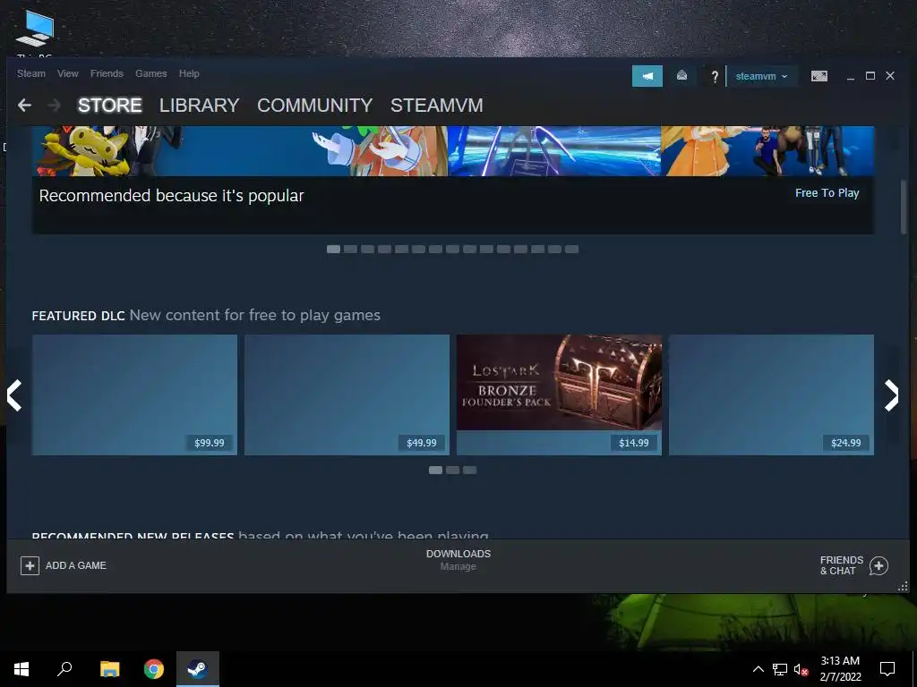This screenshot has height=687, width=917.
Task: Click the store page vertical scrollbar thumb
Action: 904,207
